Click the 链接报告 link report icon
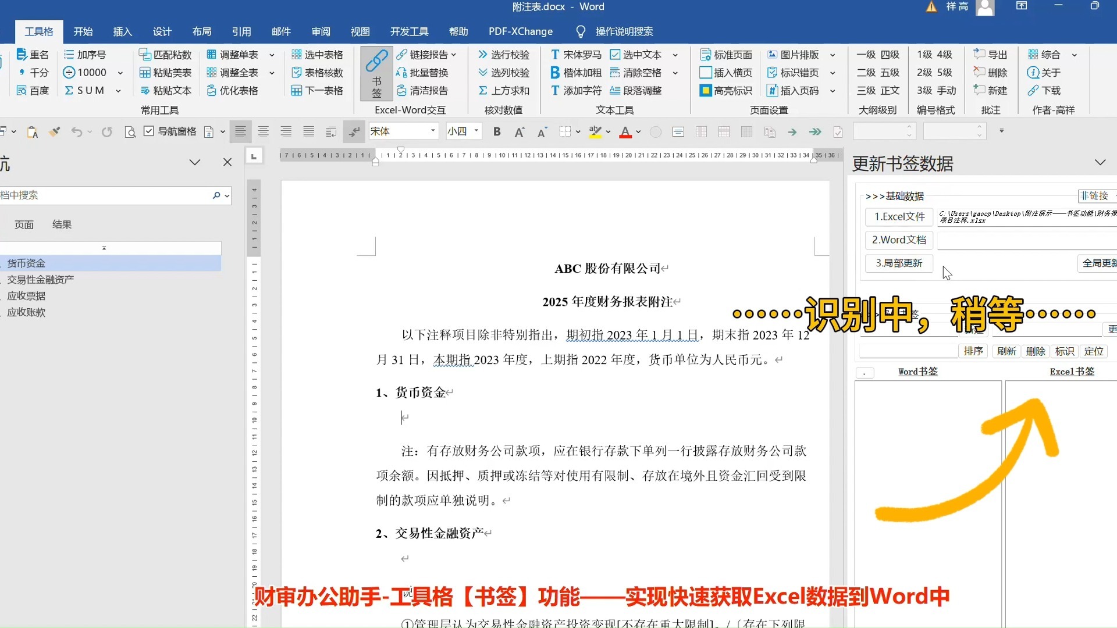This screenshot has width=1117, height=628. pyautogui.click(x=401, y=55)
